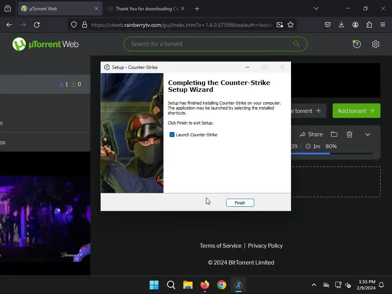
Task: Open the Terms of Service link
Action: coord(220,246)
